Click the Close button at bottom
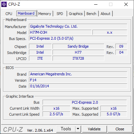The height and width of the screenshot is (134, 134). 120,129
